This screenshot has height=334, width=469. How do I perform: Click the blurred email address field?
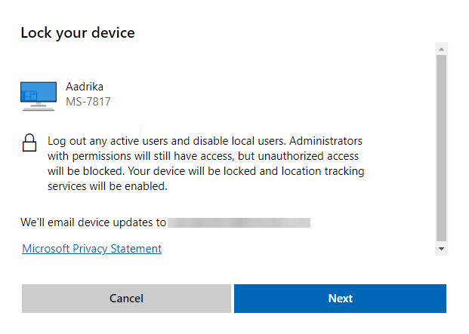click(239, 222)
